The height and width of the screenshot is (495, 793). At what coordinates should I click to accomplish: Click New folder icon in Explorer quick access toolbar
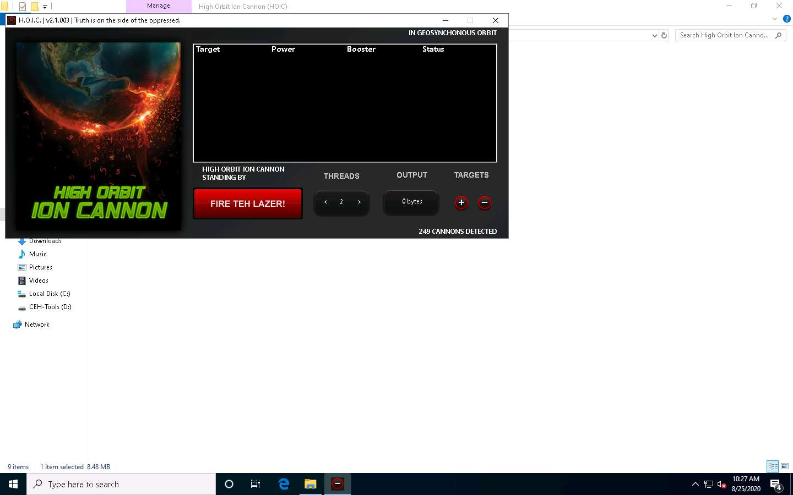tap(35, 7)
